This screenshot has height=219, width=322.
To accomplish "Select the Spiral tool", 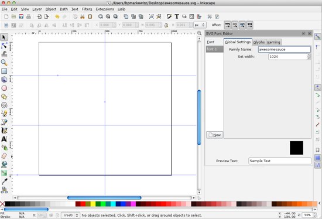I will 4,105.
